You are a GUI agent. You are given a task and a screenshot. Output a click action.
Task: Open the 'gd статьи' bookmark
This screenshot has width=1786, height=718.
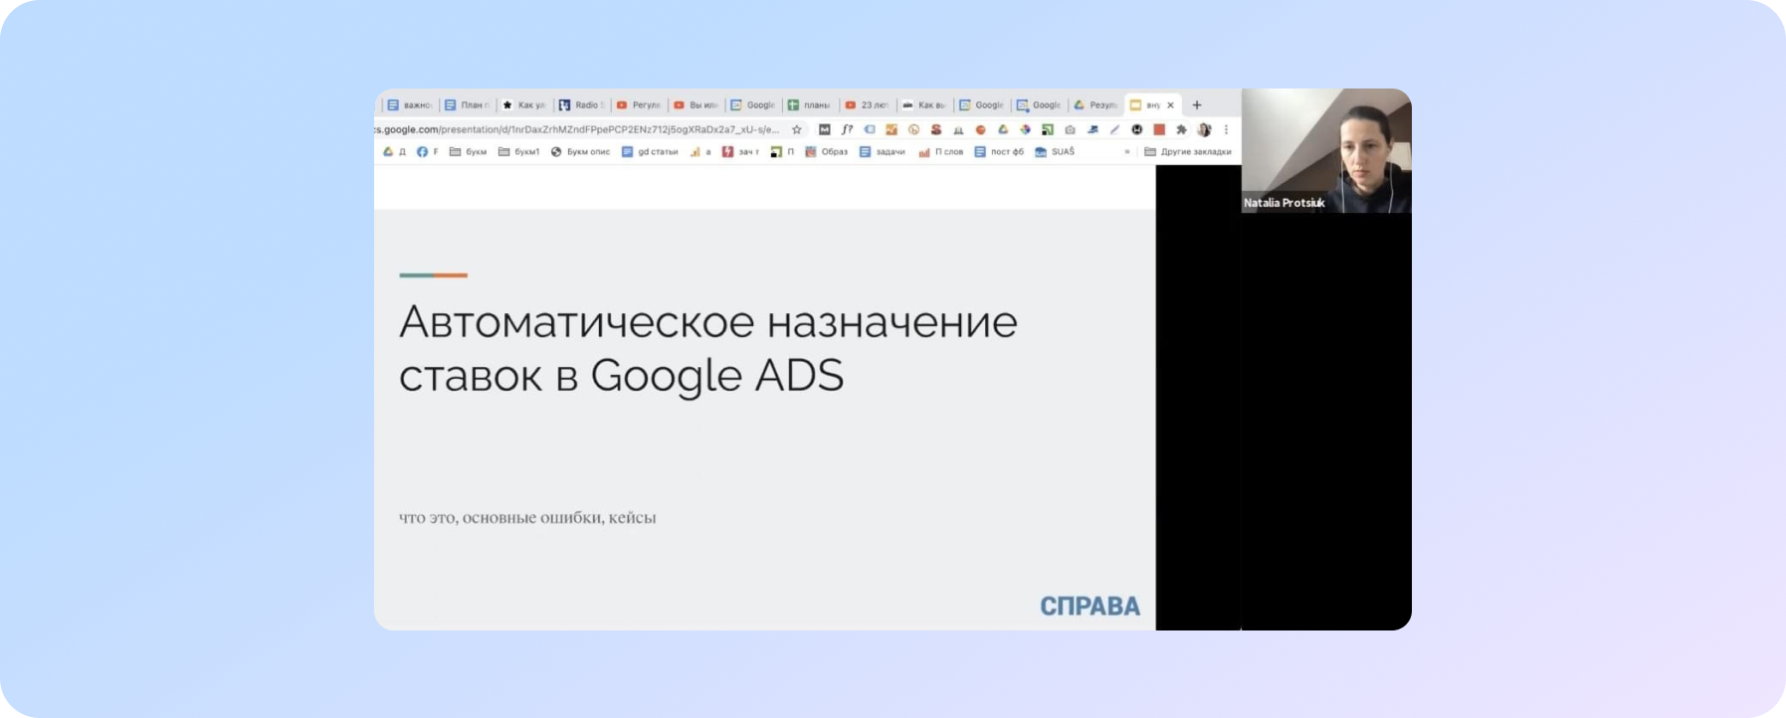pos(650,152)
